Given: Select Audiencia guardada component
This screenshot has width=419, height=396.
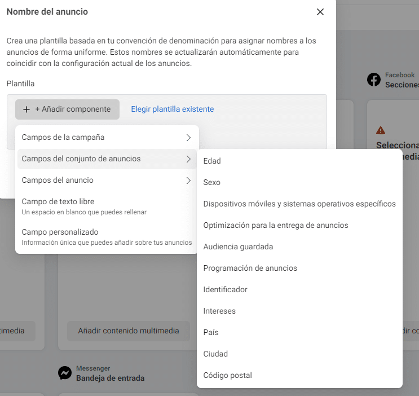Looking at the screenshot, I should (x=238, y=247).
